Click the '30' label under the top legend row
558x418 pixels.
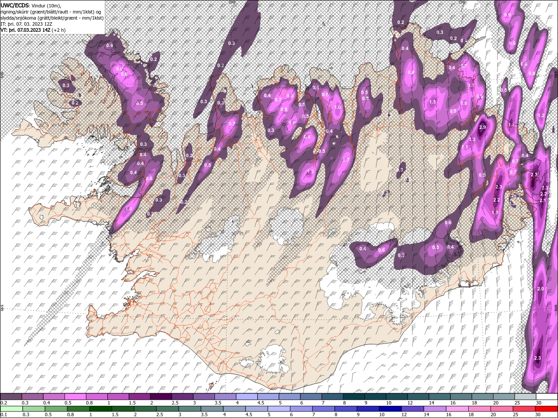(539, 403)
